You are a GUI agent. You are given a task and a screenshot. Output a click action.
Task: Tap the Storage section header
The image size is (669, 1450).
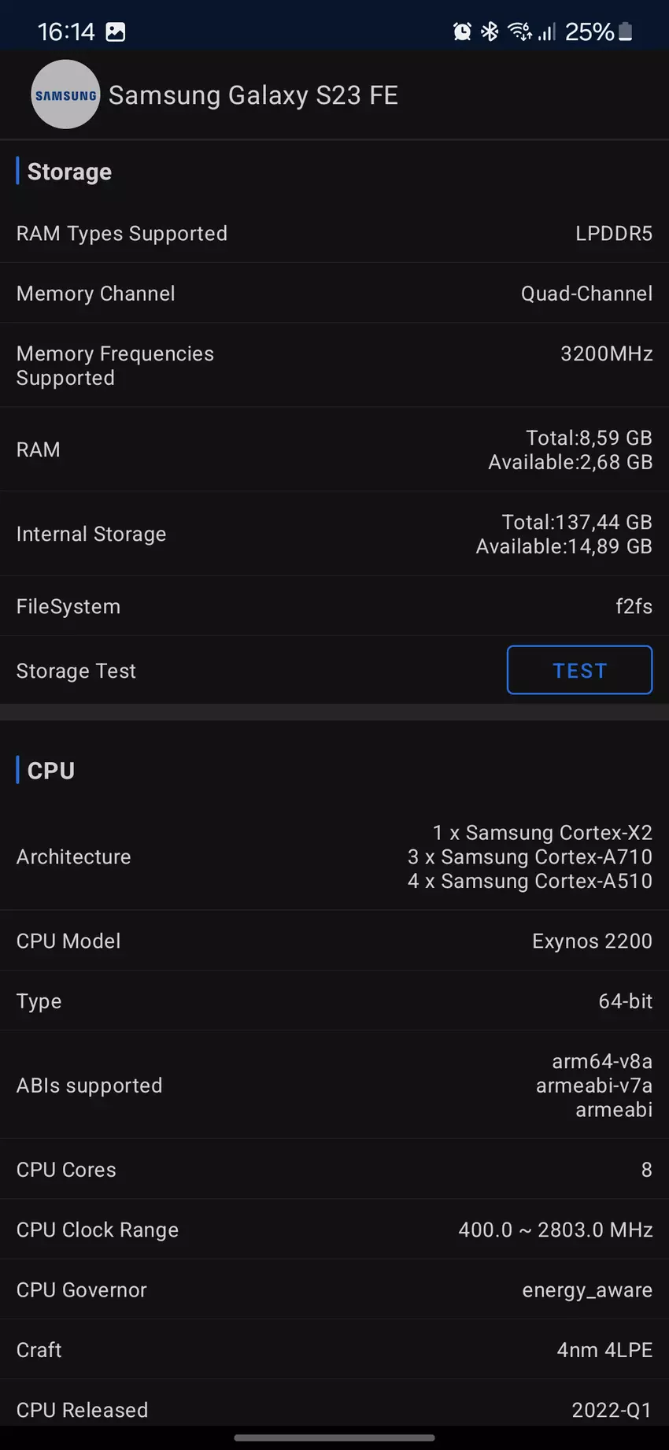(69, 172)
